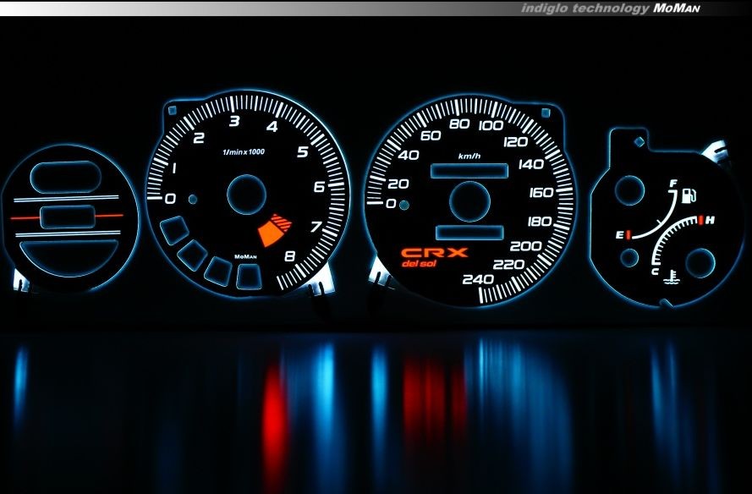Click the lower trip meter window
Image resolution: width=752 pixels, height=494 pixels.
point(469,232)
